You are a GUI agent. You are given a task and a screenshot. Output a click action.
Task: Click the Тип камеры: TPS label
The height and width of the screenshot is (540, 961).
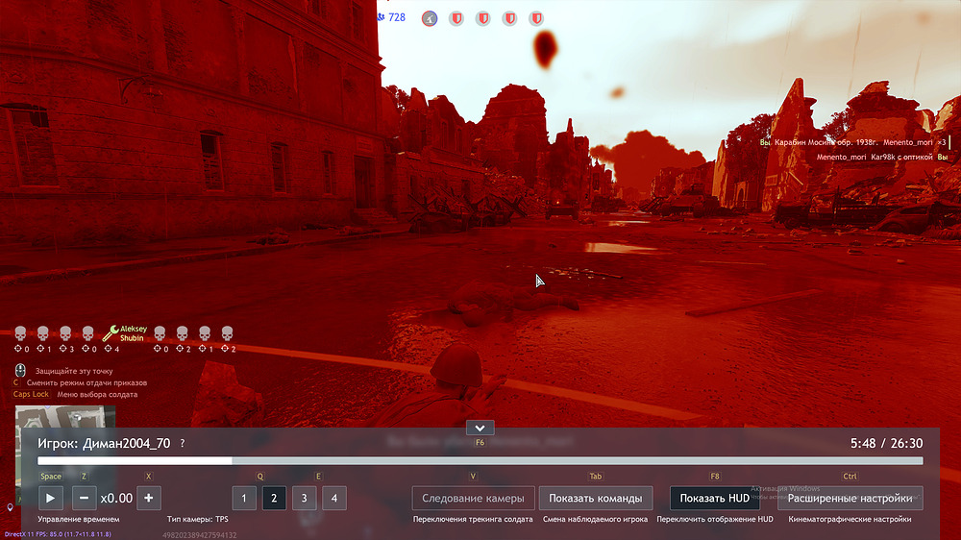197,519
